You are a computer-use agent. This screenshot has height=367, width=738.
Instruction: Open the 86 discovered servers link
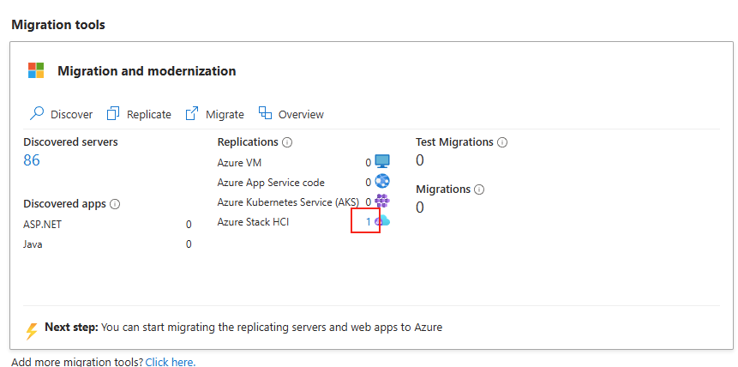(32, 160)
